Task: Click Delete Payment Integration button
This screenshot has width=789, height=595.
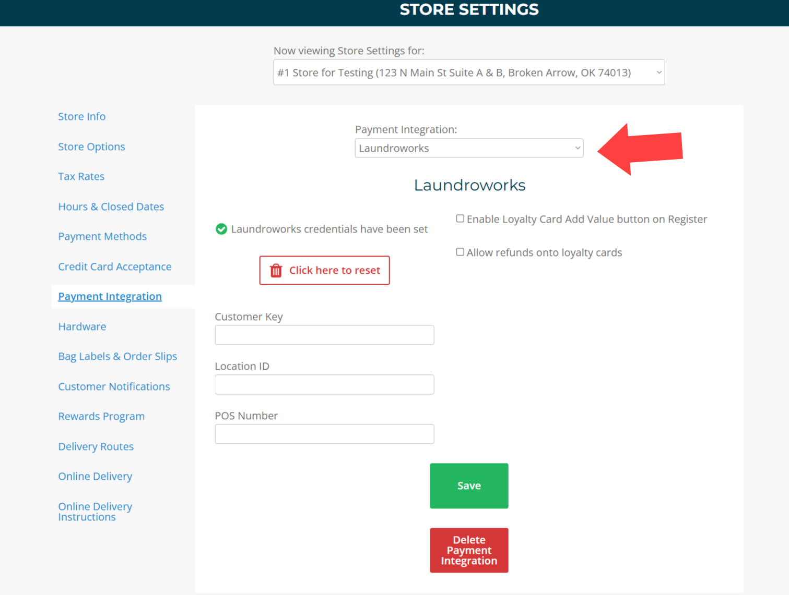Action: point(469,551)
